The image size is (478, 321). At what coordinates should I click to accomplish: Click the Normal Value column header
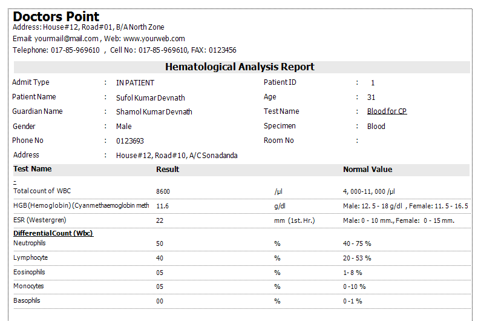(367, 170)
